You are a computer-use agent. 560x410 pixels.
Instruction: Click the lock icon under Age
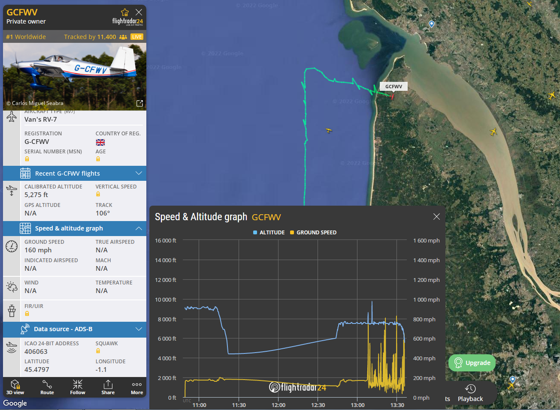pos(98,159)
